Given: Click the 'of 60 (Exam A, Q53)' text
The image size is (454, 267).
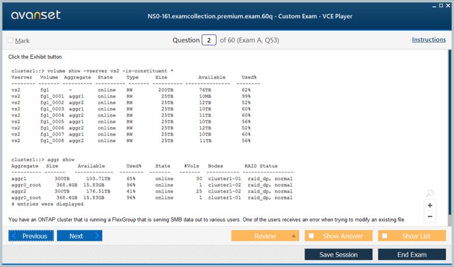Looking at the screenshot, I should 249,40.
